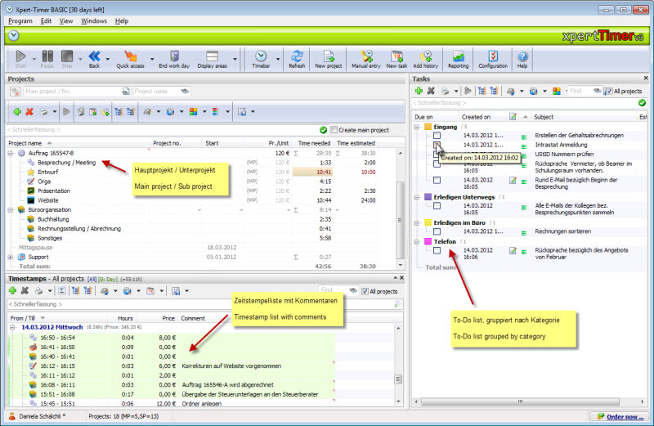Toggle All projects checkbox in the Timestamps panel
654x426 pixels.
[365, 291]
